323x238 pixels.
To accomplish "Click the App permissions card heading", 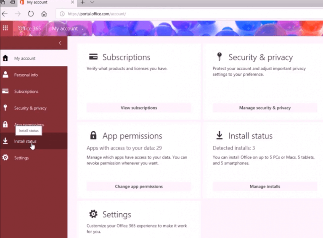I will click(132, 136).
